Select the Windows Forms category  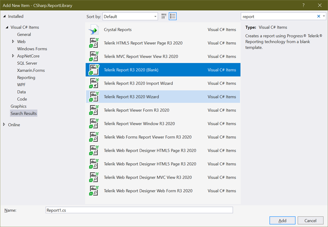coord(32,49)
